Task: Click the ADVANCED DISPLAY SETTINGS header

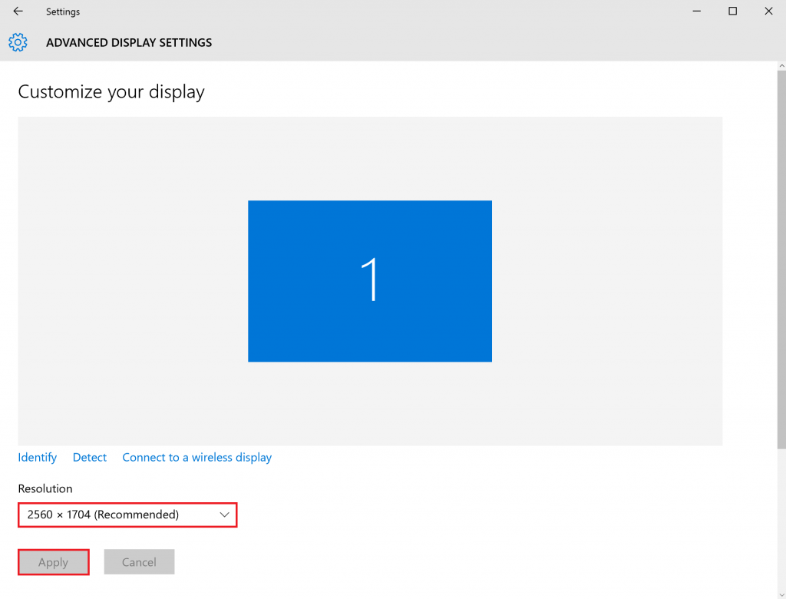Action: click(x=129, y=42)
